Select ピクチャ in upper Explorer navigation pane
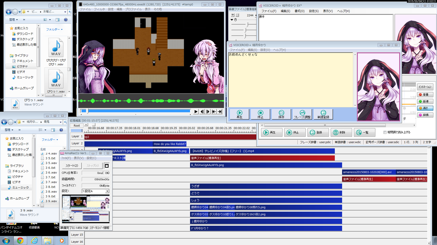 (x=22, y=66)
